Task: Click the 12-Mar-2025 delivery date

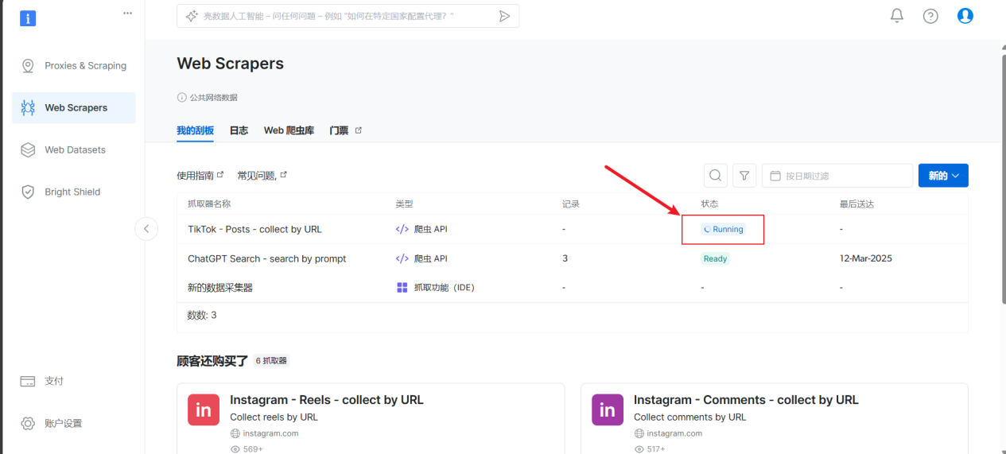Action: [x=866, y=258]
